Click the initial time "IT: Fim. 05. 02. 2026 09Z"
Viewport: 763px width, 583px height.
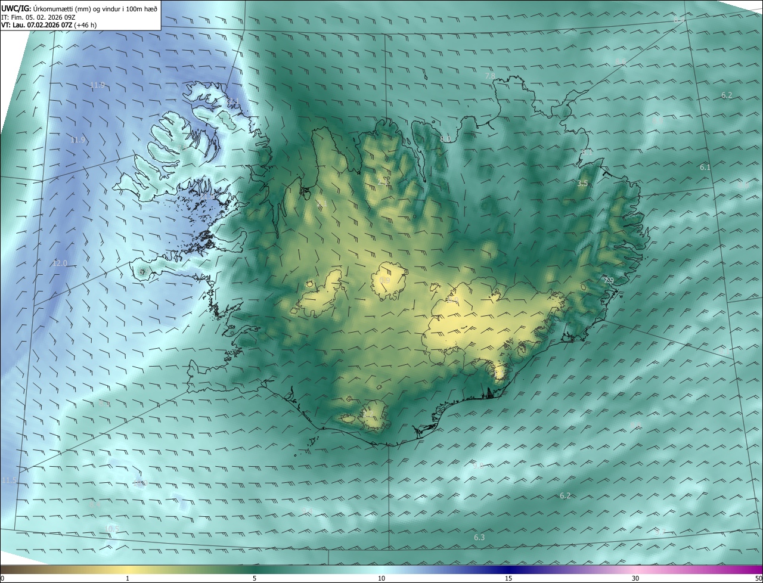pyautogui.click(x=38, y=17)
